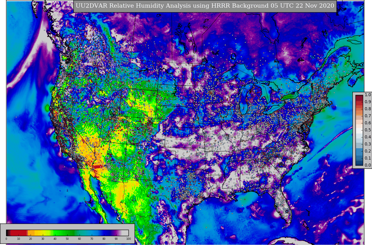Screen dimensions: 372x245
Task: Select the 0.3 label on right colorbar
Action: click(x=368, y=144)
